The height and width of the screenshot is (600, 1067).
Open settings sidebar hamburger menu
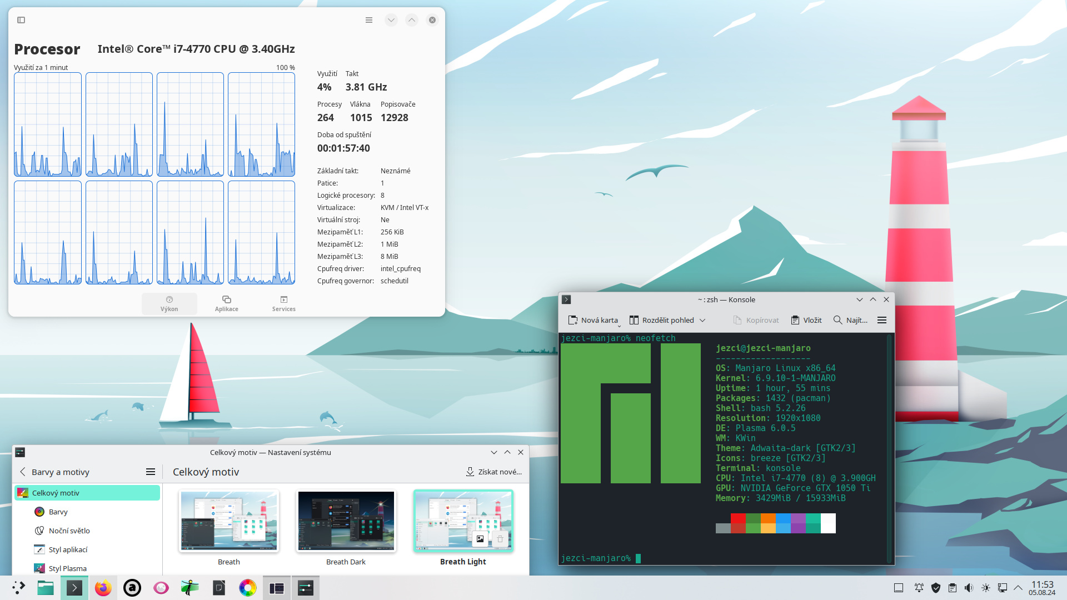click(151, 472)
